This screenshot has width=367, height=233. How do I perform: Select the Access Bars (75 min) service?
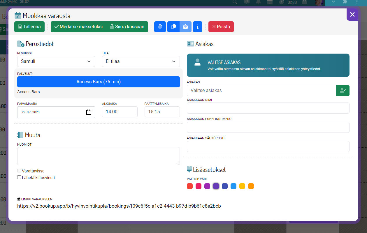99,82
